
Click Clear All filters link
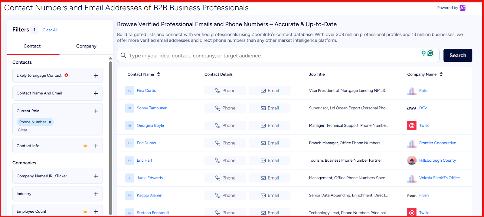50,30
